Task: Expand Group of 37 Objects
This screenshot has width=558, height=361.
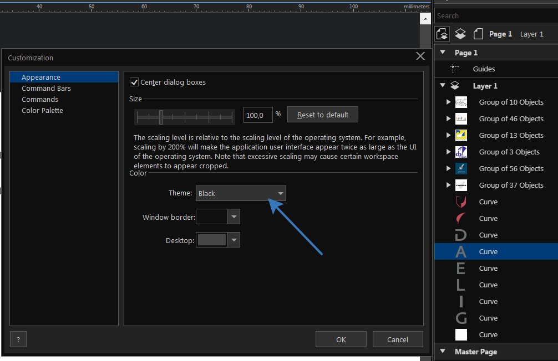Action: pos(448,185)
